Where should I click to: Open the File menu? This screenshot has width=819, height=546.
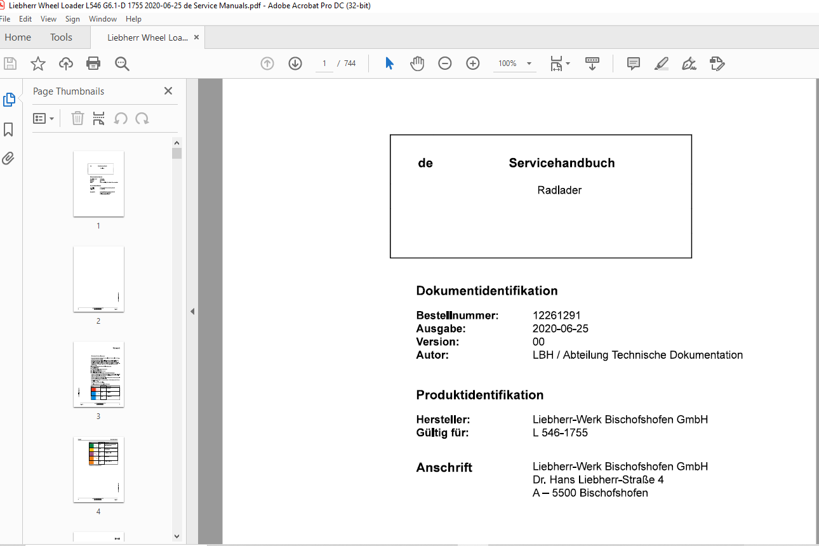pos(5,19)
